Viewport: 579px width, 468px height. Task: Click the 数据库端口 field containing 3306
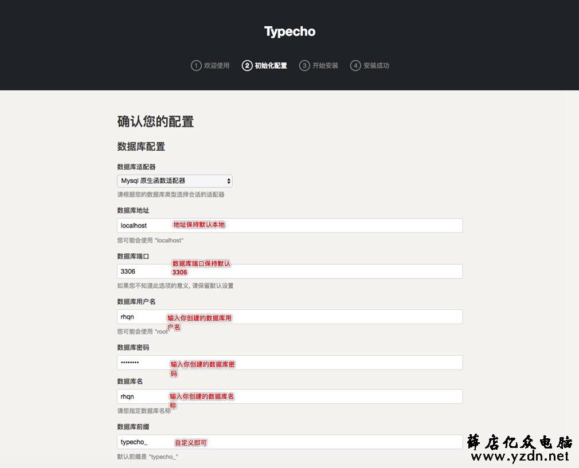point(290,272)
